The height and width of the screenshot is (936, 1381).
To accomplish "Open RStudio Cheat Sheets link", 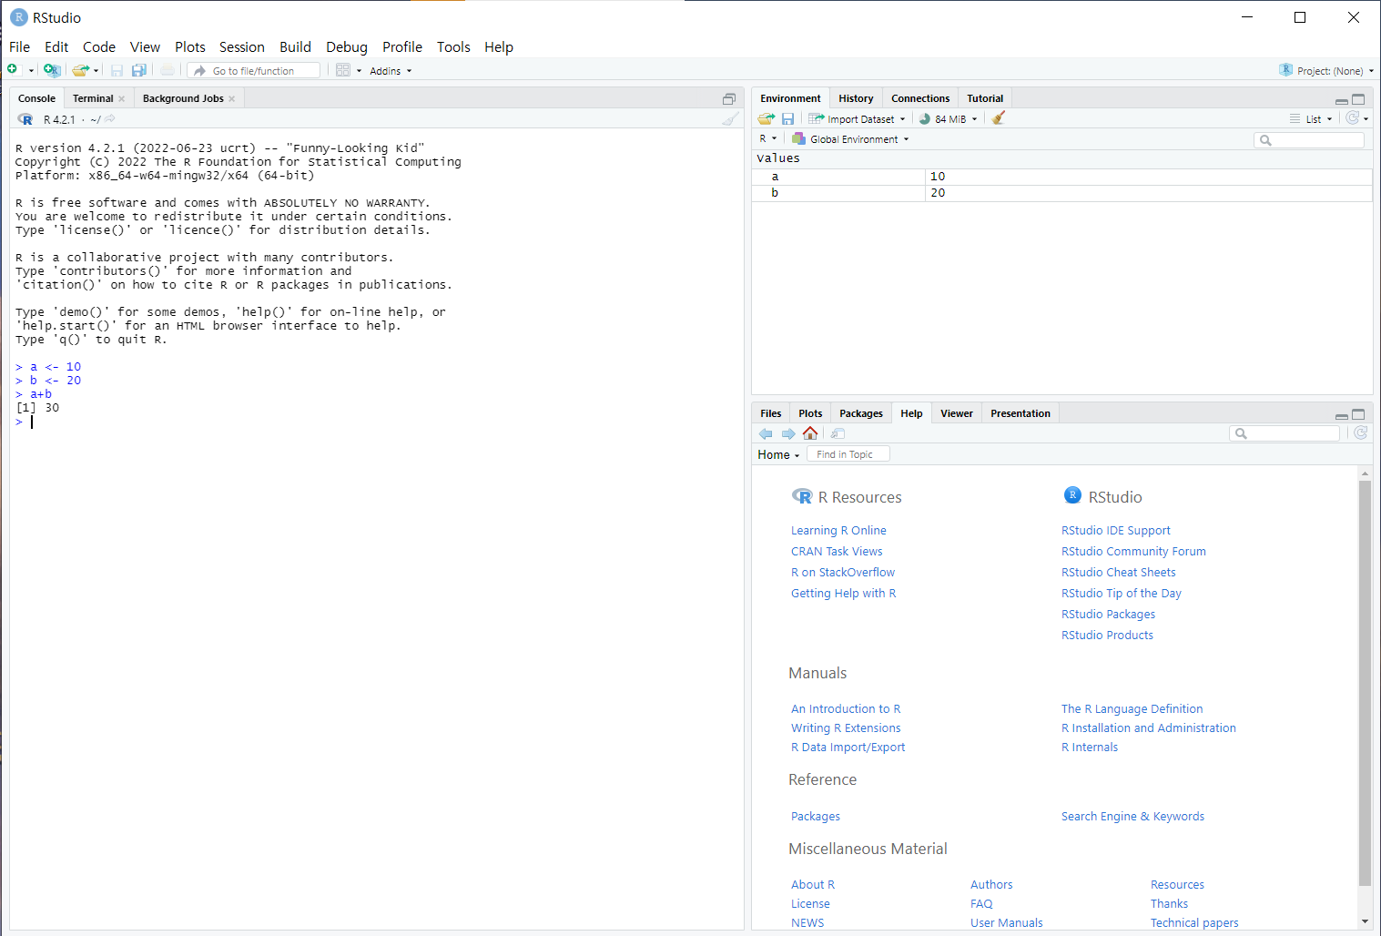I will coord(1119,573).
